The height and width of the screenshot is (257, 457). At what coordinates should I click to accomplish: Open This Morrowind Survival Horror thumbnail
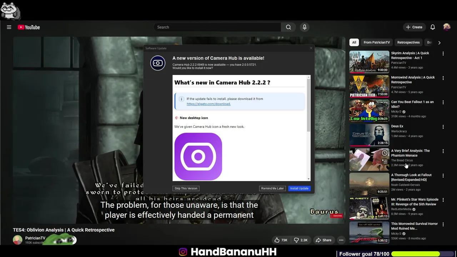[369, 232]
